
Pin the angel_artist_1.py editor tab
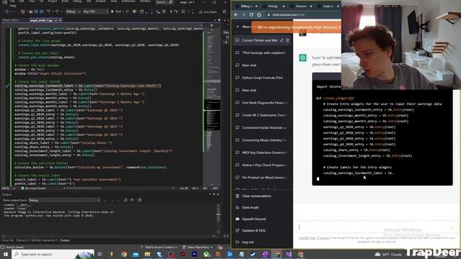point(56,20)
